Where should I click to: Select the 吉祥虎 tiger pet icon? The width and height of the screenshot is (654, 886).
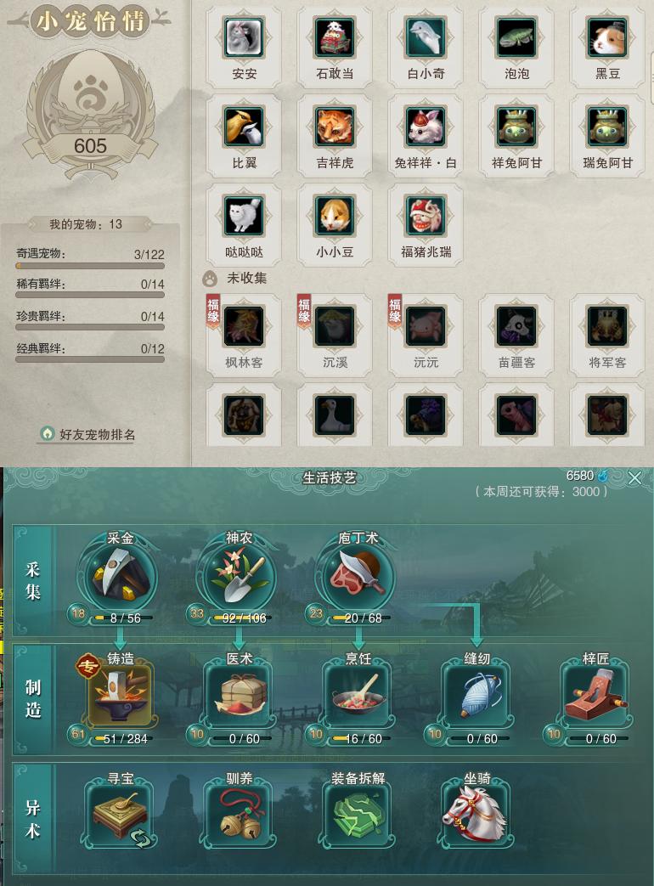click(335, 127)
